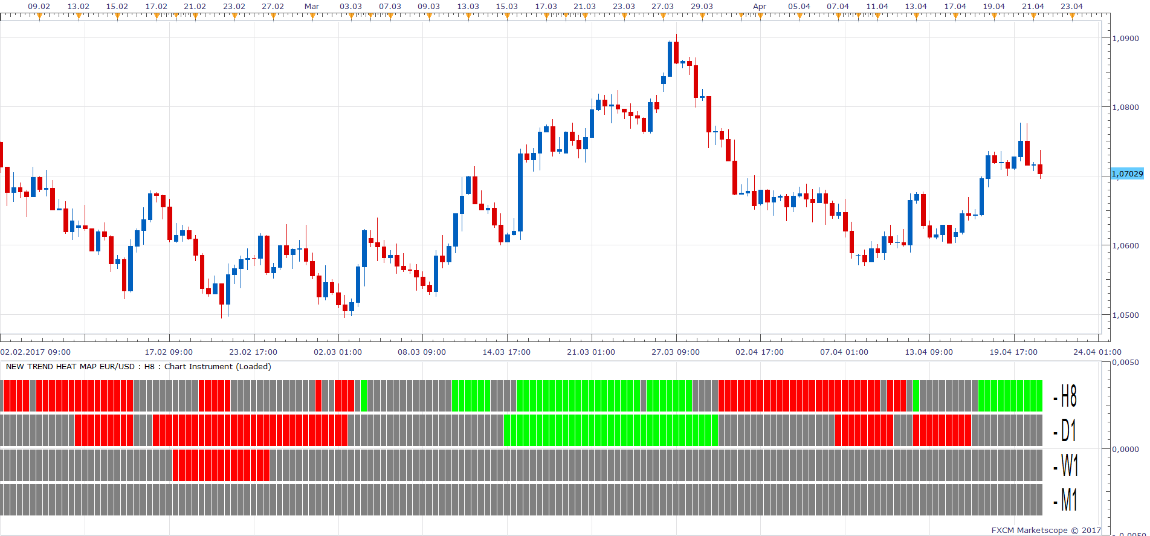Select the 21.03 date label on top axis
This screenshot has height=536, width=1150.
(585, 6)
